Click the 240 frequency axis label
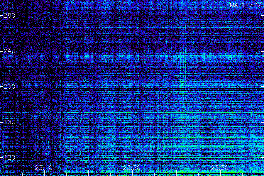 tap(9, 51)
